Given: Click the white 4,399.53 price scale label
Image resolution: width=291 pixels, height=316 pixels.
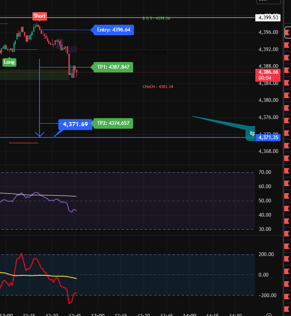Looking at the screenshot, I should click(x=269, y=18).
